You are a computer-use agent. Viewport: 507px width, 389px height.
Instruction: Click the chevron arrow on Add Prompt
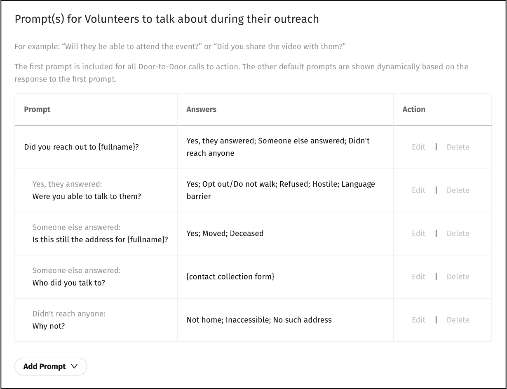[74, 367]
